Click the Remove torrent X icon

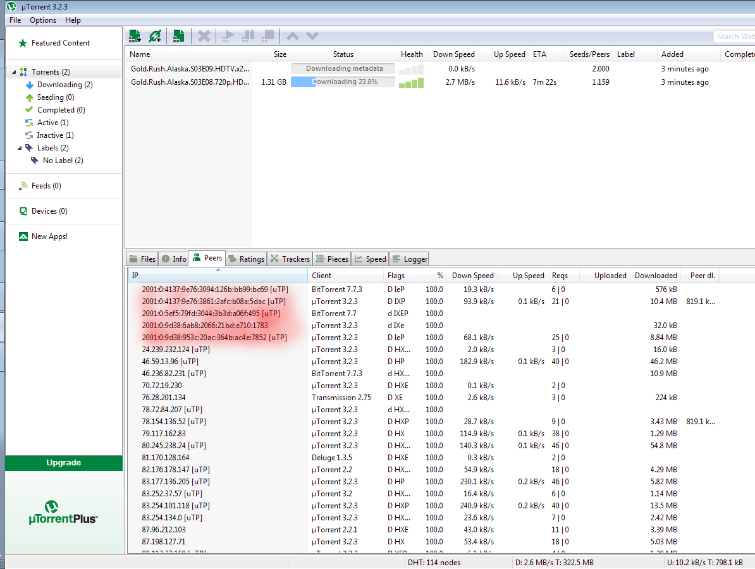point(204,36)
